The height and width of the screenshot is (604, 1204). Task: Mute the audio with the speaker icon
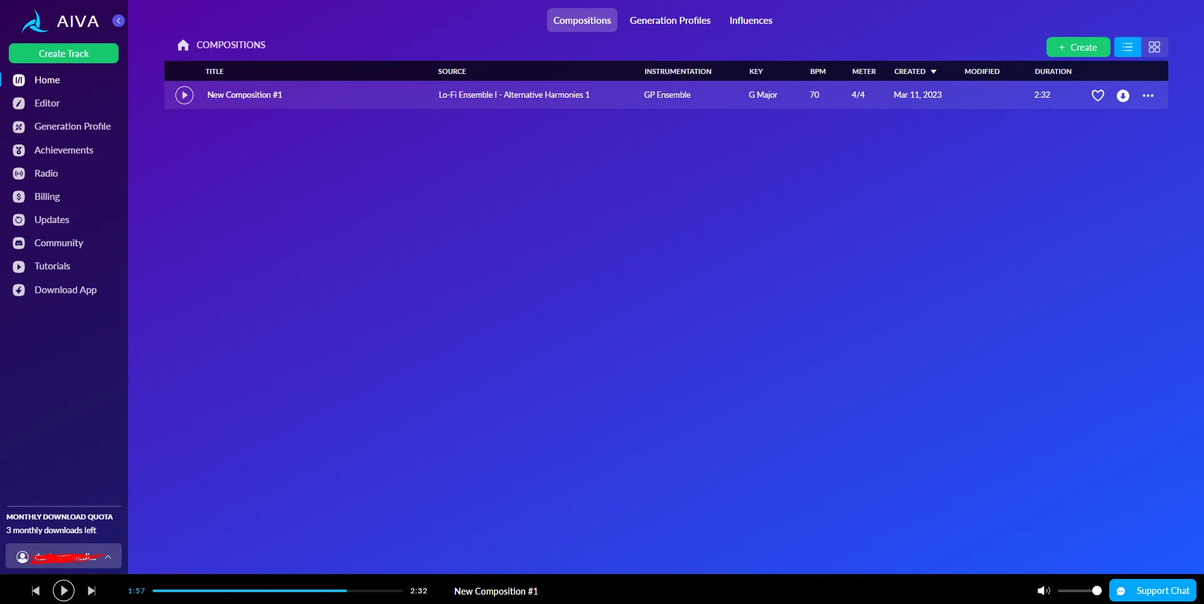1043,591
